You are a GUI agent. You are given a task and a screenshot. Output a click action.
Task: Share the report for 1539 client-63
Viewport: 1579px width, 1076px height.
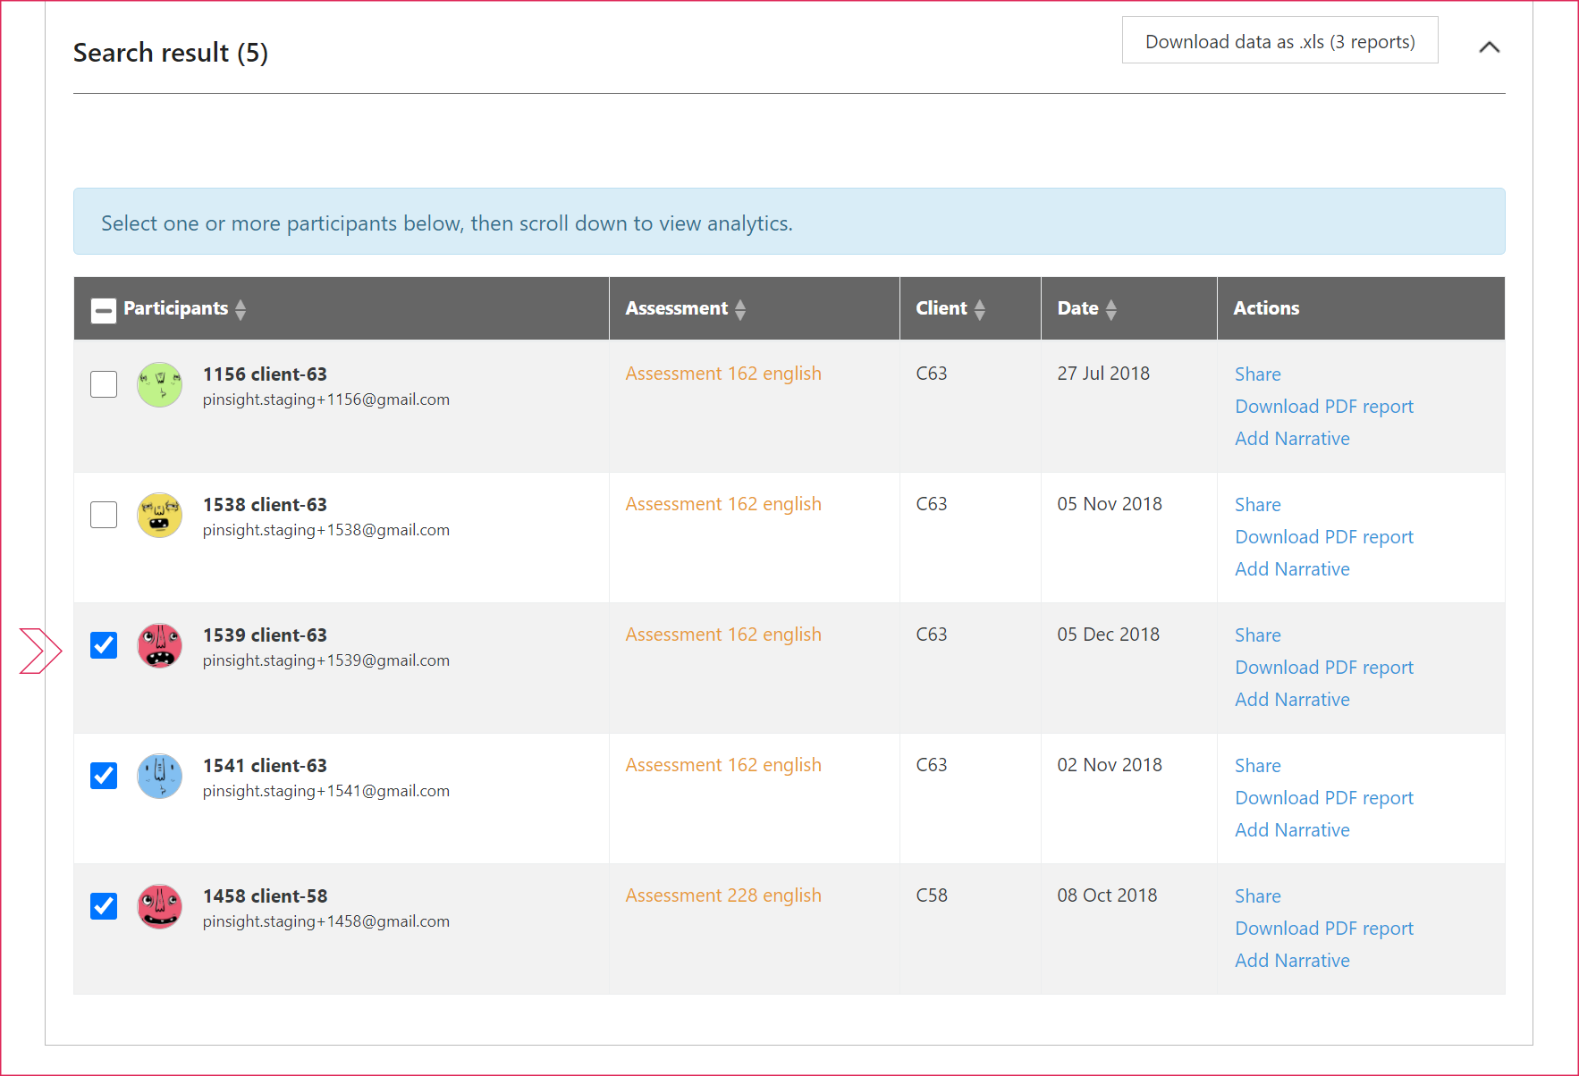point(1257,635)
